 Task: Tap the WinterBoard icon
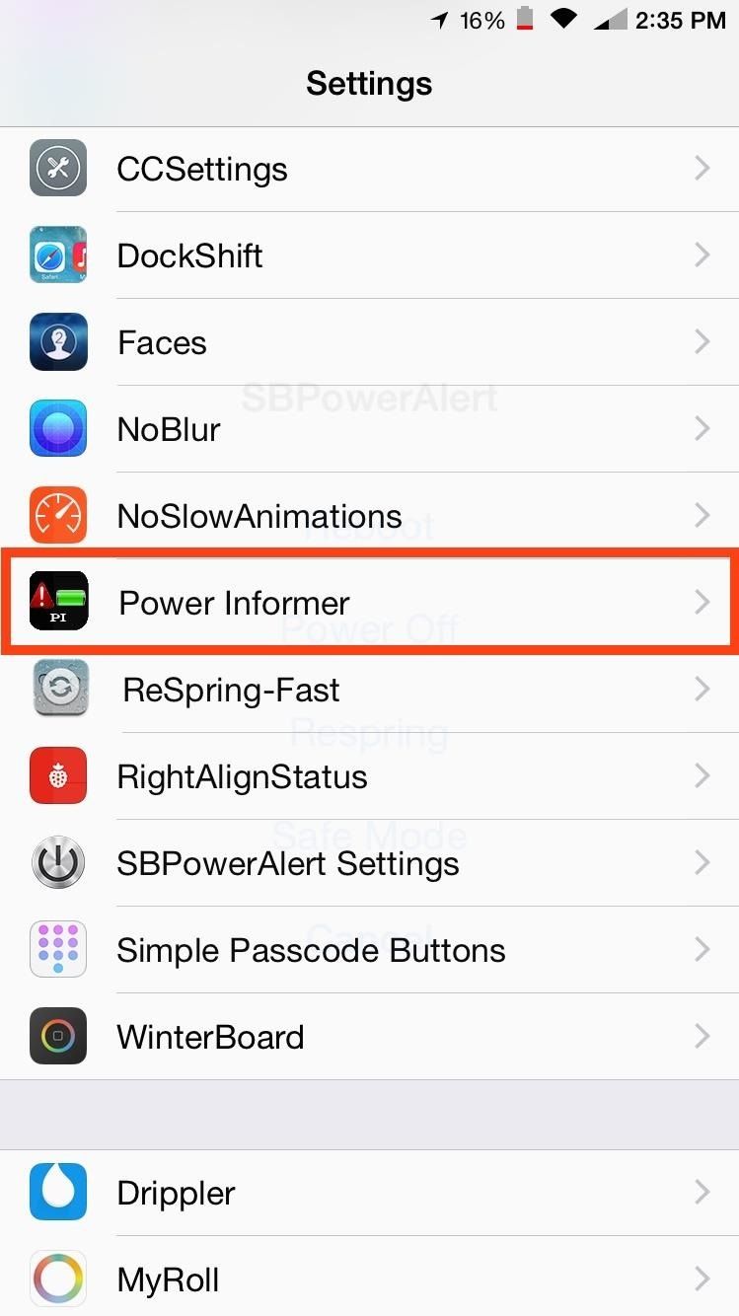(x=58, y=1037)
